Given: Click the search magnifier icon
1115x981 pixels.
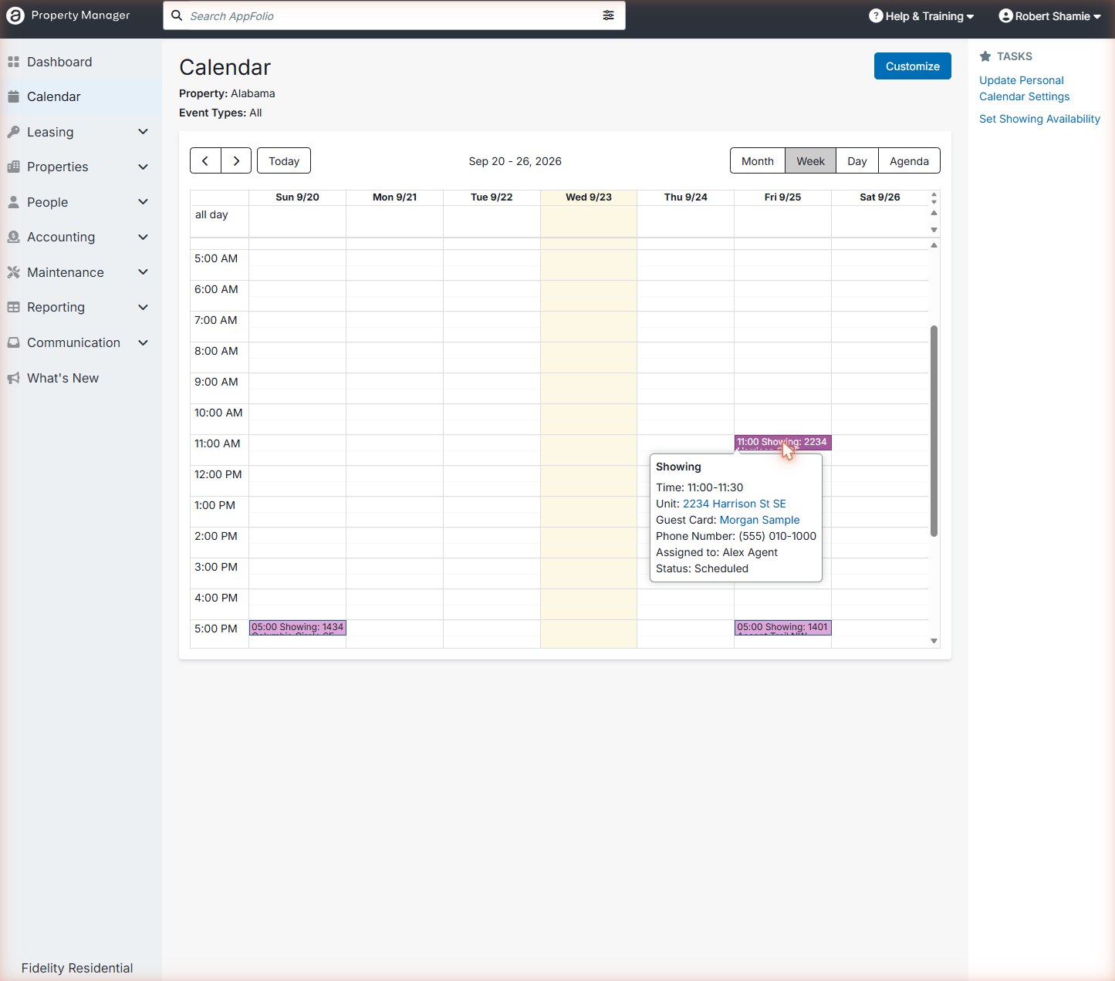Looking at the screenshot, I should pos(177,15).
